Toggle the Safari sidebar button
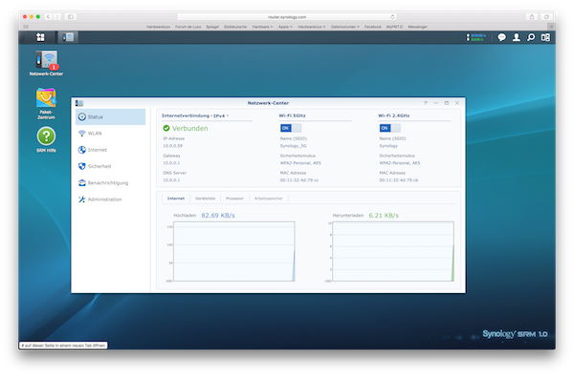574x376 pixels. 71,17
